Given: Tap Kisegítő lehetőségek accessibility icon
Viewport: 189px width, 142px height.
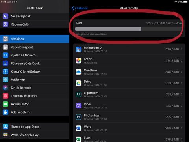Looking at the screenshot, I should pyautogui.click(x=6, y=71).
